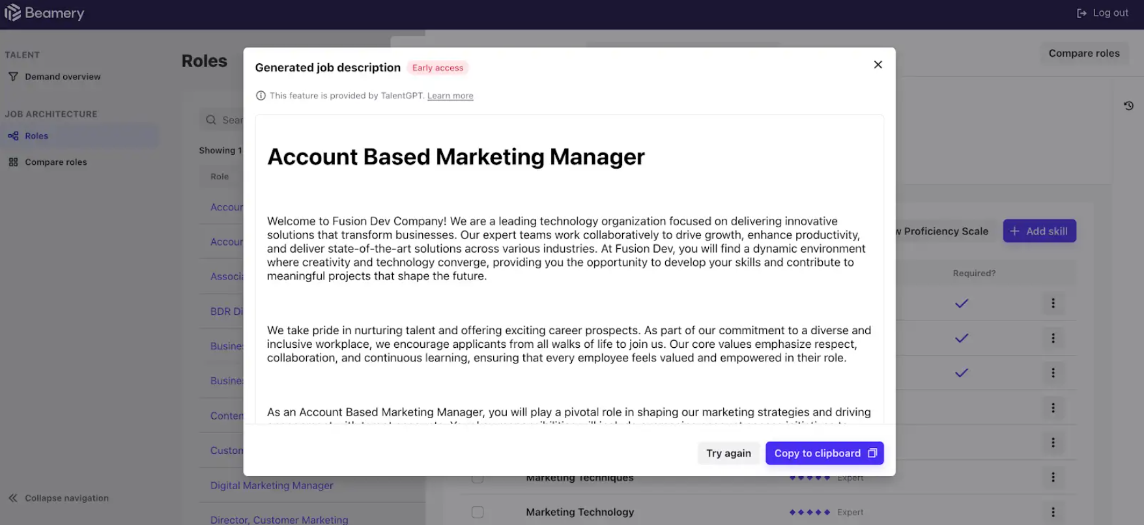1144x525 pixels.
Task: Click the Beamery logo
Action: (44, 13)
